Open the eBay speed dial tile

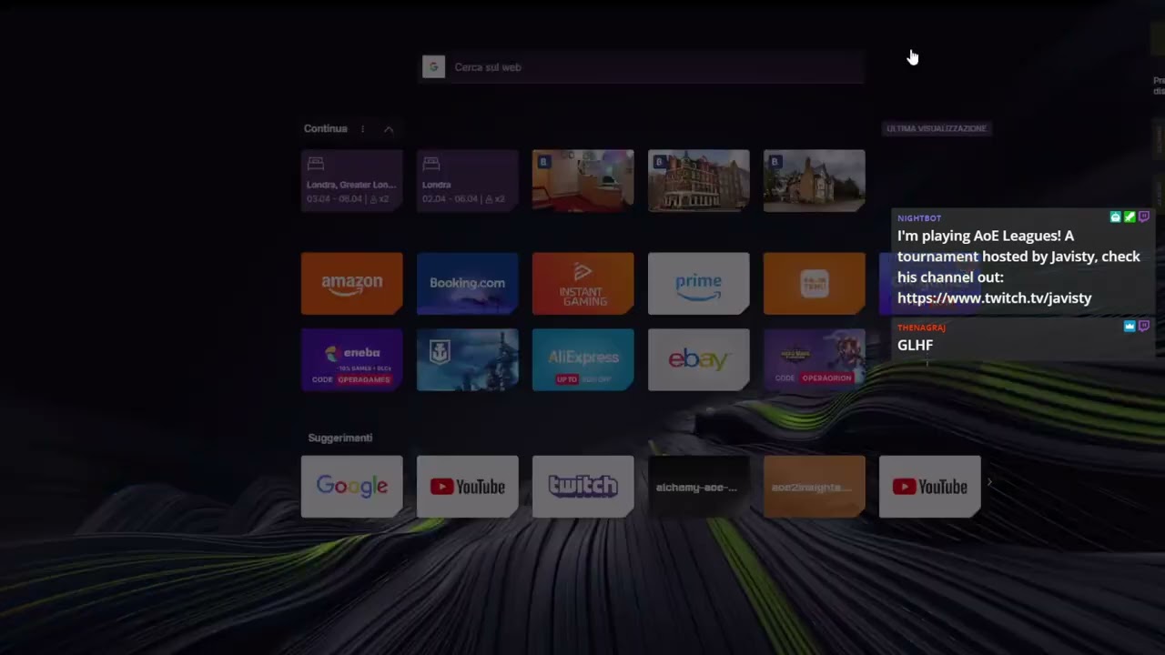pyautogui.click(x=698, y=360)
